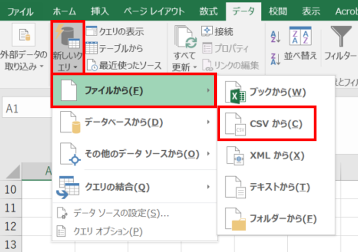Click the 接続 connections button
This screenshot has height=252, width=358.
[217, 32]
